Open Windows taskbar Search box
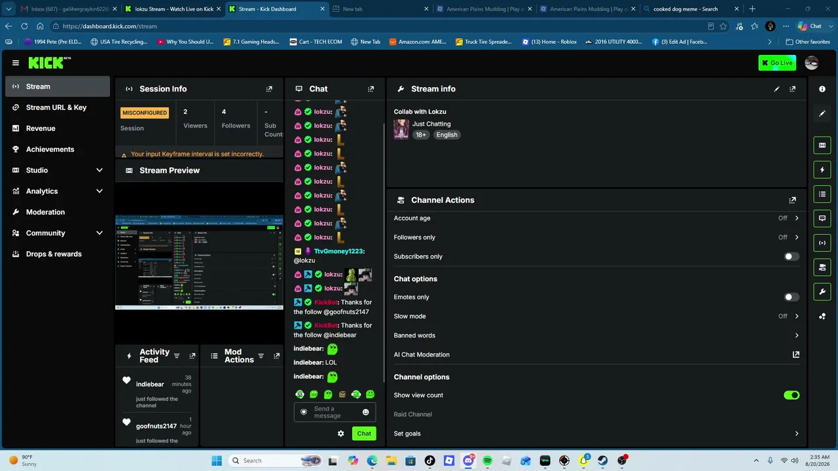This screenshot has width=838, height=471. (275, 461)
